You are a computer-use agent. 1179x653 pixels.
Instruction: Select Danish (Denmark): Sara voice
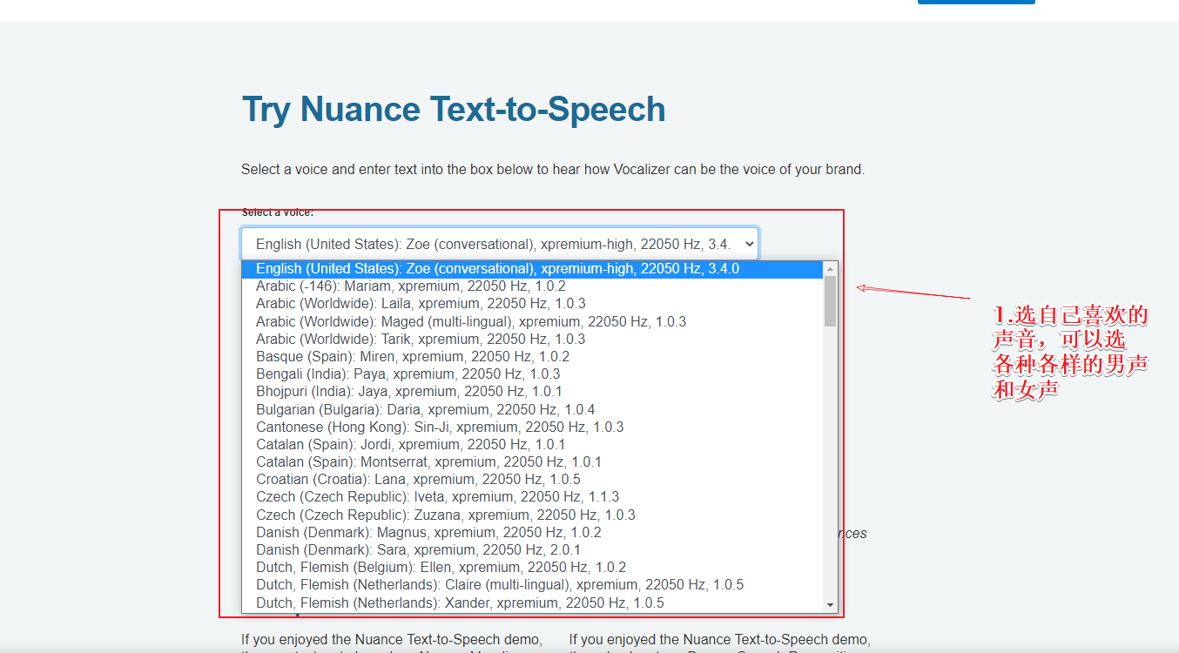tap(532, 549)
